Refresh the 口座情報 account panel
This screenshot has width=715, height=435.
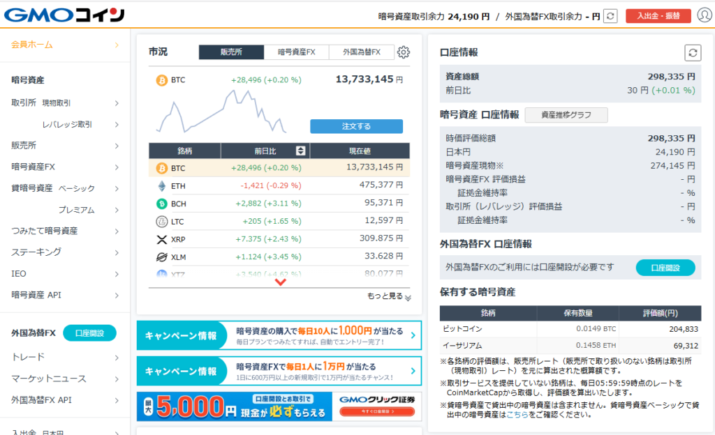[692, 52]
